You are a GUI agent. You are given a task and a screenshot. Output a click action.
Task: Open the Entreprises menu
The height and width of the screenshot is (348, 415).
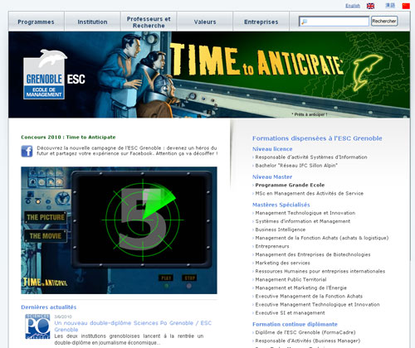(261, 22)
